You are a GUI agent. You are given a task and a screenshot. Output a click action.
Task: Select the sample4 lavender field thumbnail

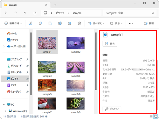coord(76,67)
